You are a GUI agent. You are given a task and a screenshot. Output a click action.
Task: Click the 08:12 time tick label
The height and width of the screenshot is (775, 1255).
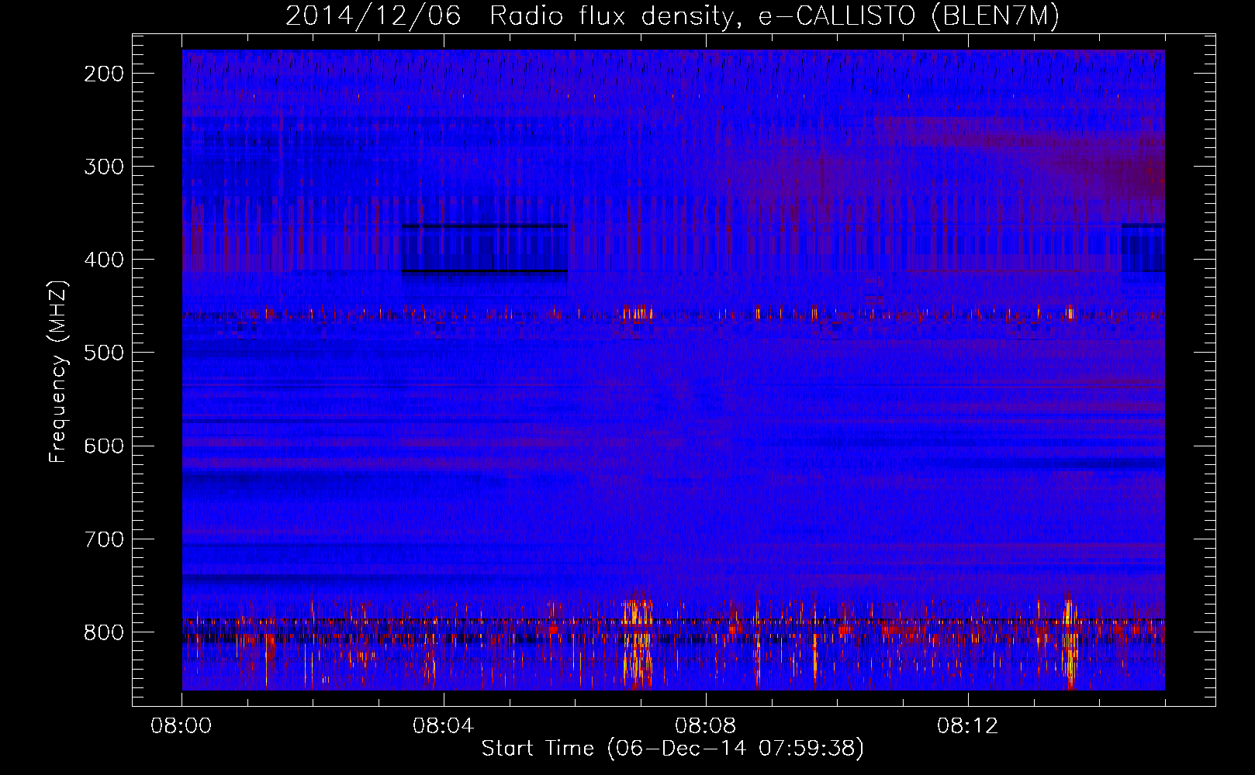tap(968, 726)
